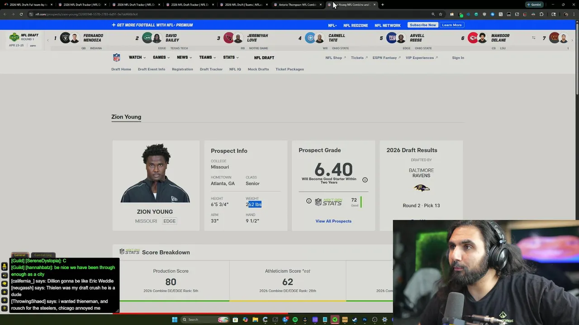Screen dimensions: 579x325
Task: Click Zion Young player headshot
Action: click(155, 173)
